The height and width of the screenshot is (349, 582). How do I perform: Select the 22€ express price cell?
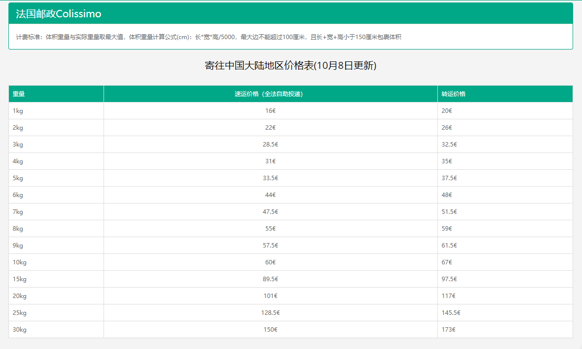coord(270,128)
